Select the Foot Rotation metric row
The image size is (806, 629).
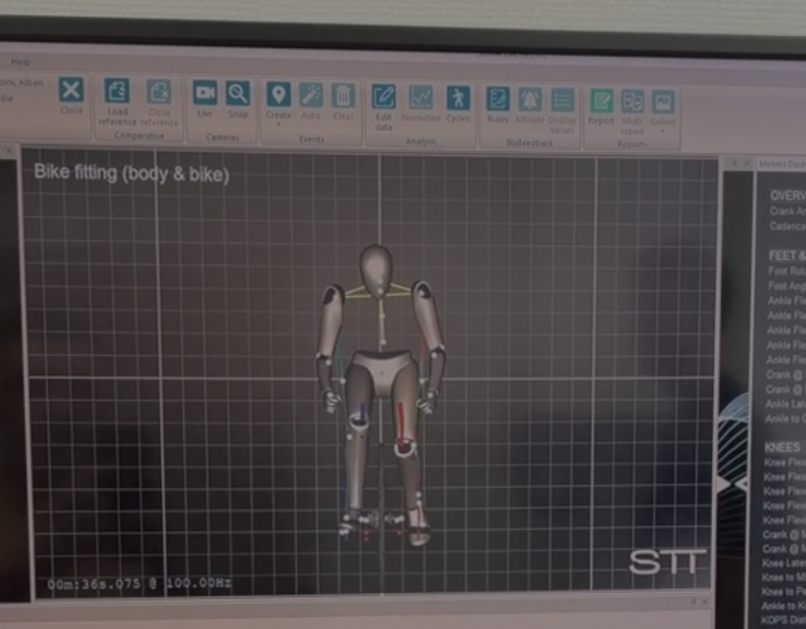(787, 271)
